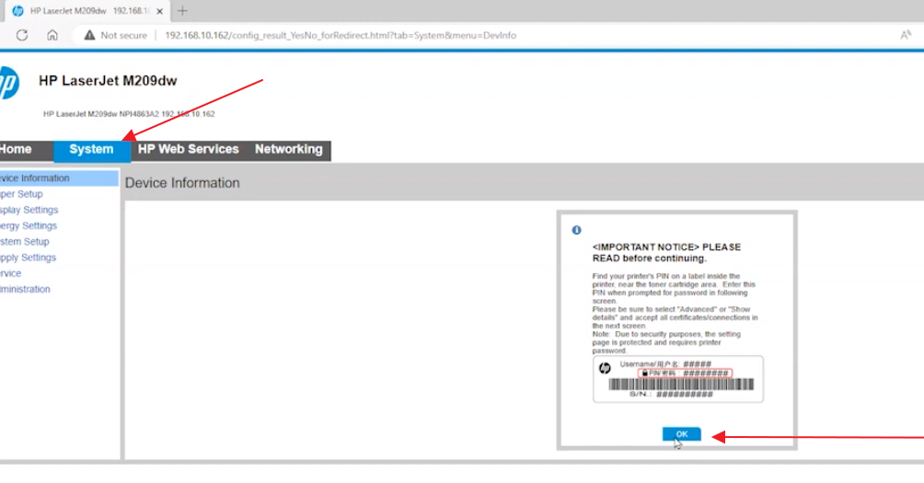Select Device Information in sidebar
The image size is (924, 483).
59,178
